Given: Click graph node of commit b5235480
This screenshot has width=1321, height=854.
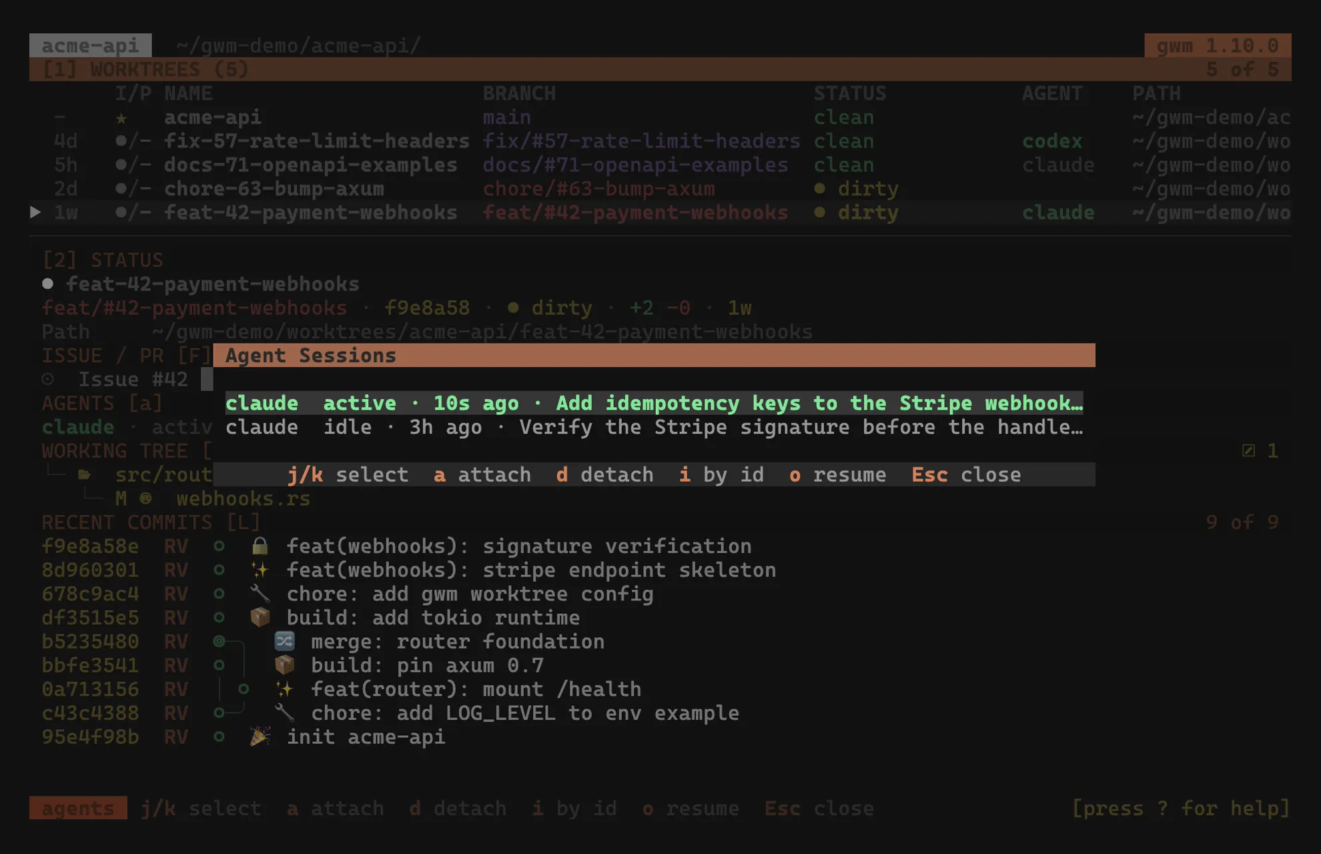Looking at the screenshot, I should click(219, 642).
